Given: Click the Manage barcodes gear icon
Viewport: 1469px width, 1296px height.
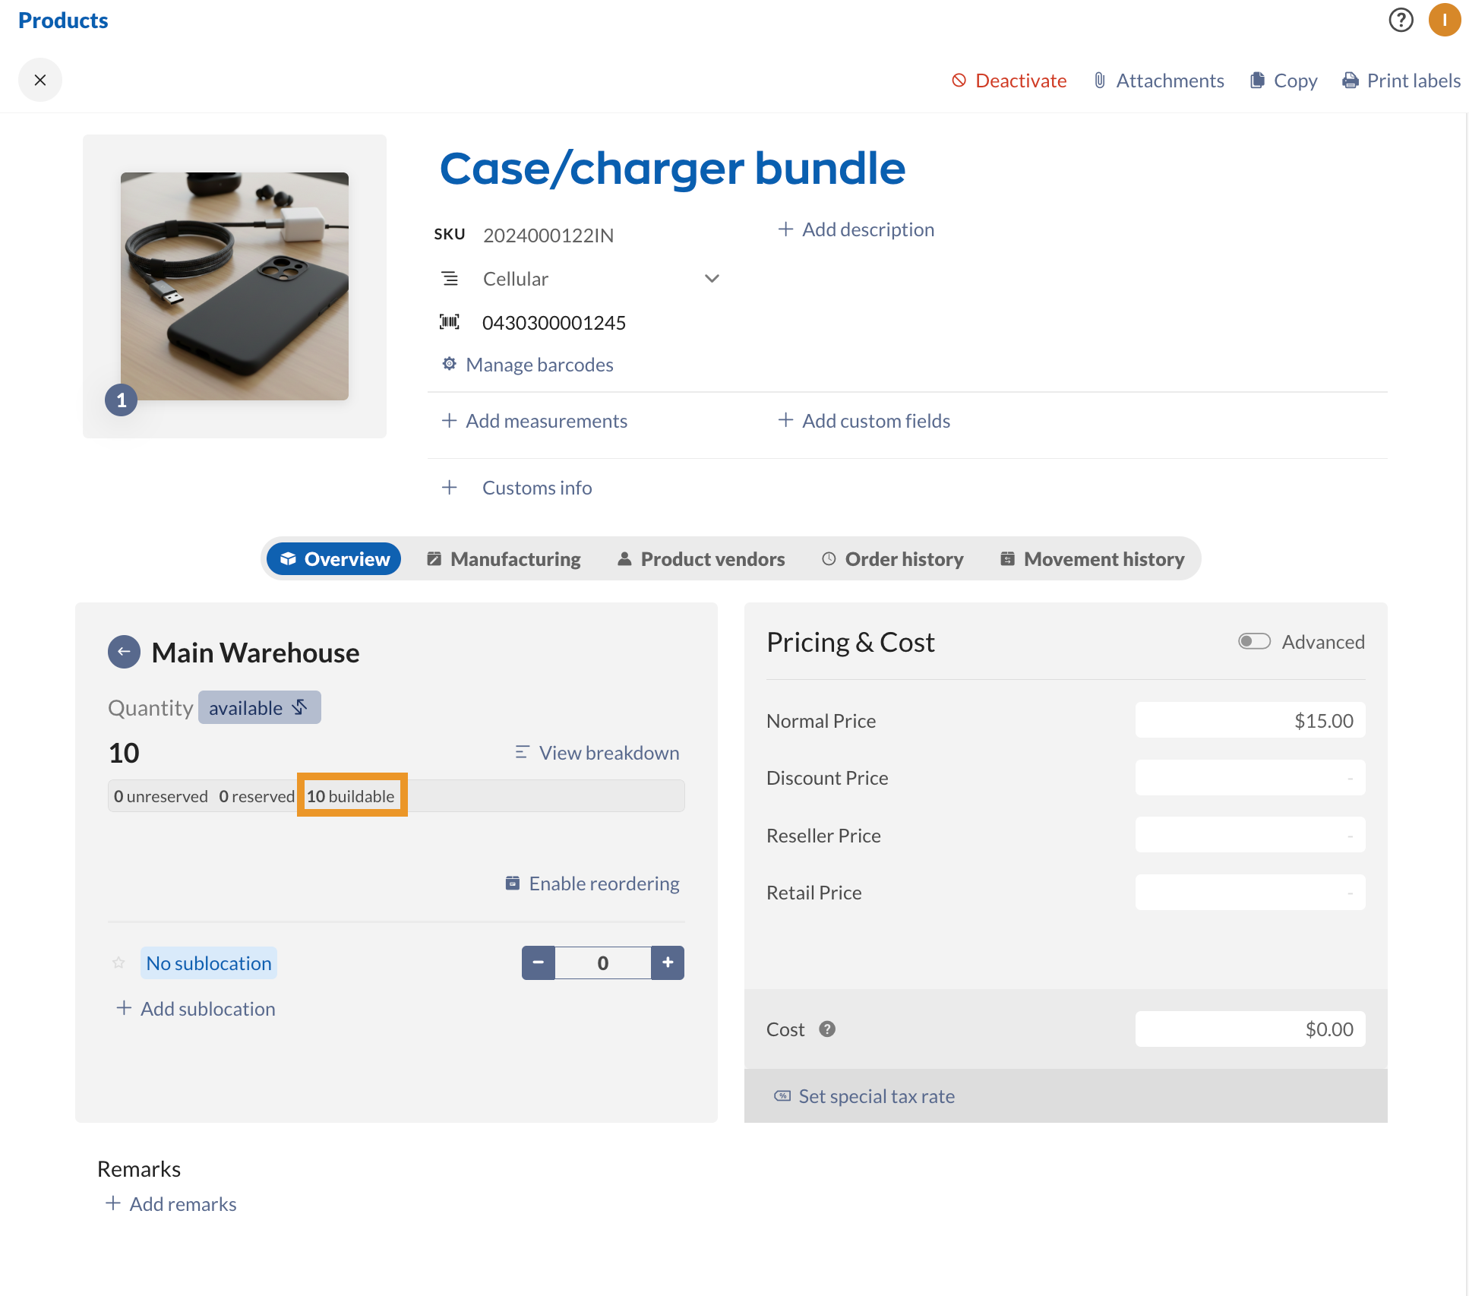Looking at the screenshot, I should click(x=450, y=364).
